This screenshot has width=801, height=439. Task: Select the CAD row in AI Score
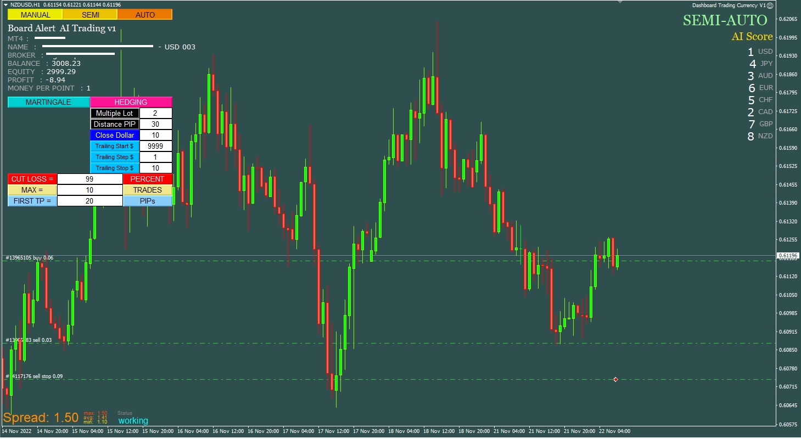(760, 112)
